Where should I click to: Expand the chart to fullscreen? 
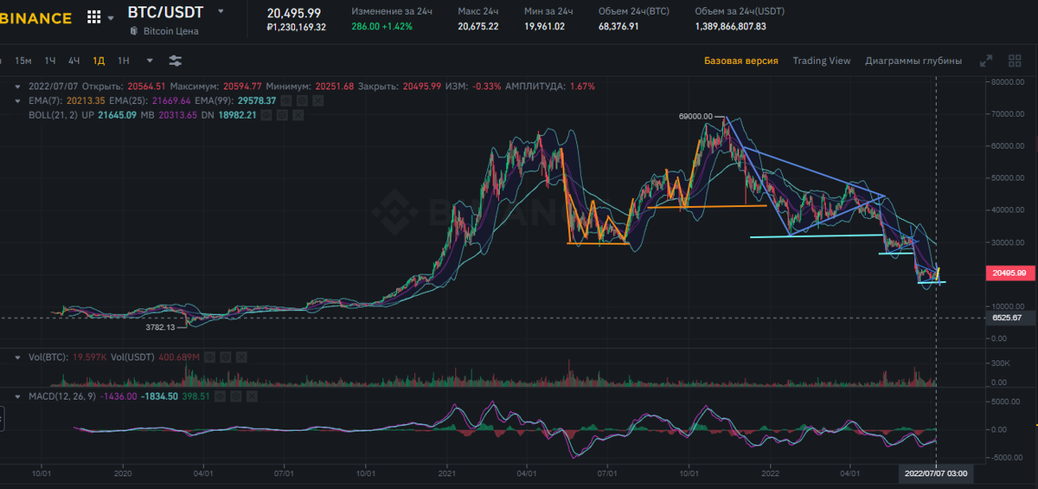coord(986,61)
